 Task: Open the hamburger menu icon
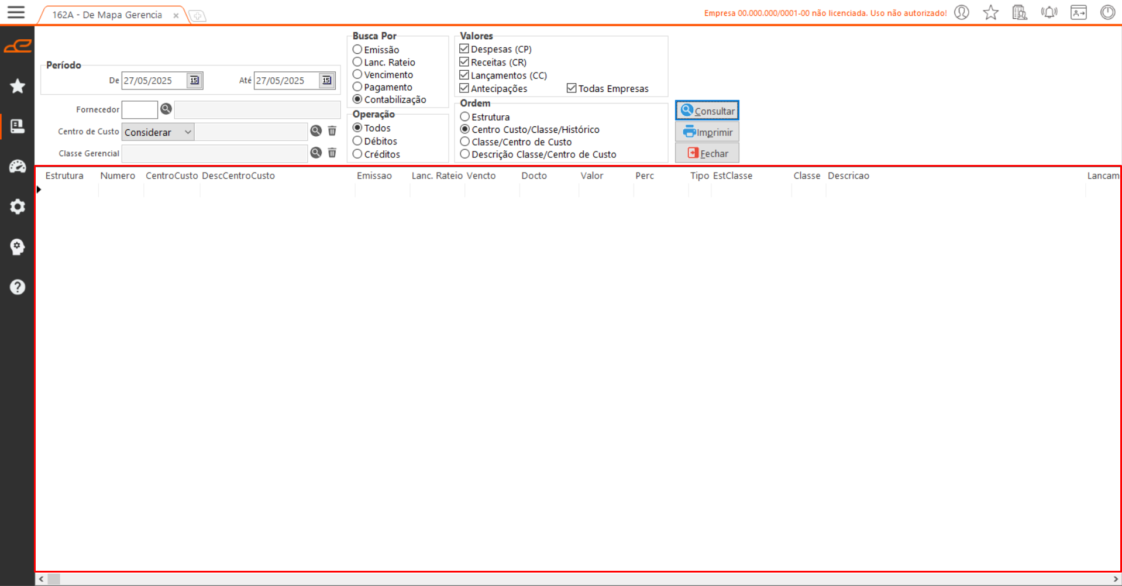point(16,12)
